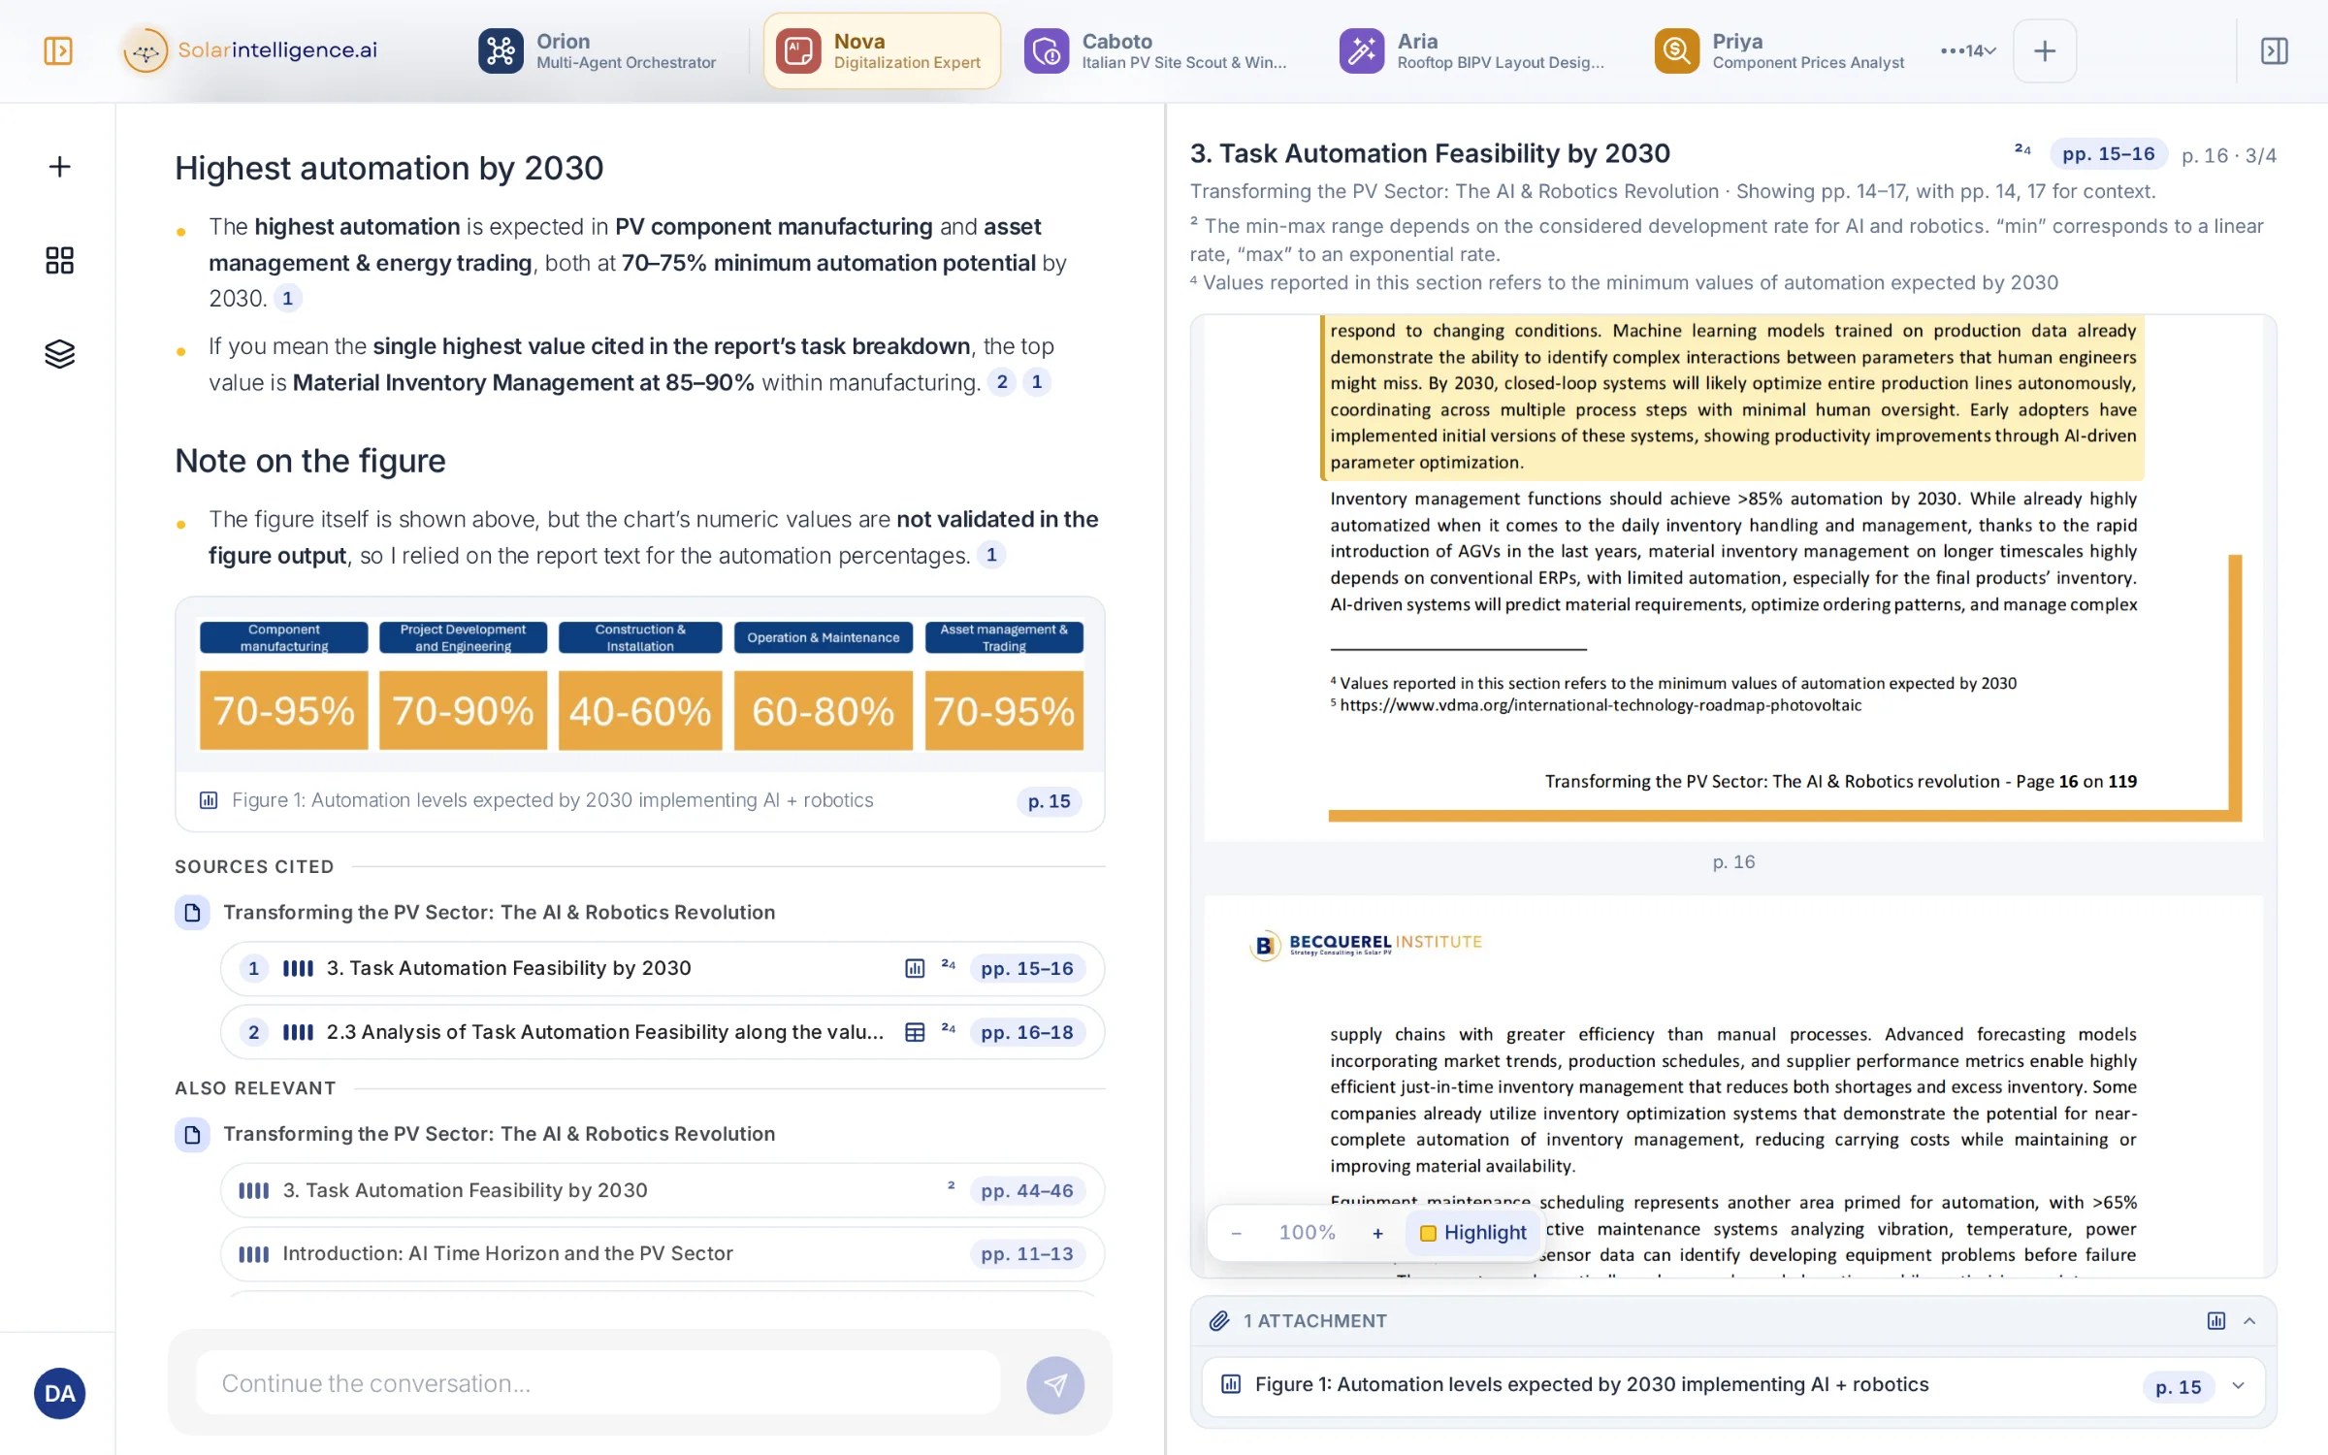Click the p. 15 badge in attachment row

[x=2178, y=1387]
